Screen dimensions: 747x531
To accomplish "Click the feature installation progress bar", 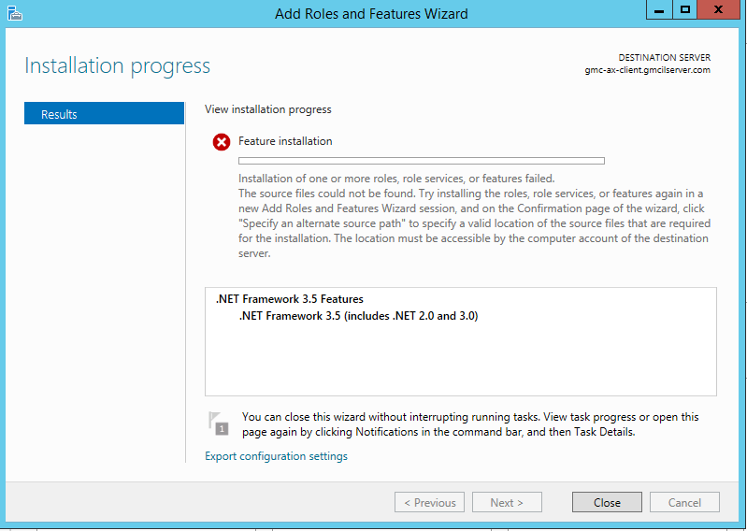I will tap(422, 161).
